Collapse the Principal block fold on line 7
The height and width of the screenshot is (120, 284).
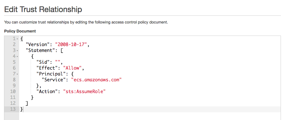click(x=17, y=74)
